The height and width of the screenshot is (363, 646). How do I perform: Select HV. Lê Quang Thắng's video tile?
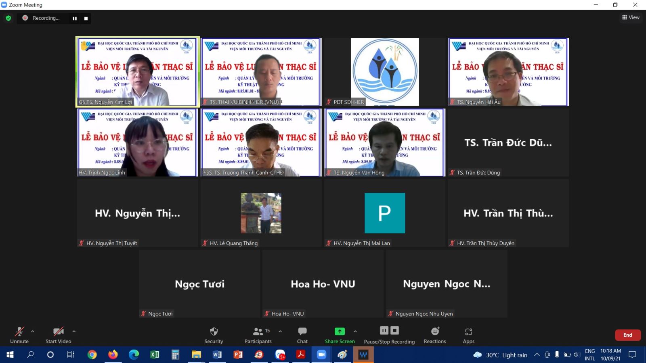click(x=261, y=213)
